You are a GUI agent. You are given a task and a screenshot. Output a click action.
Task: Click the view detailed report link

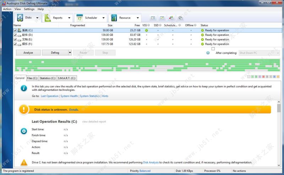click(94, 121)
